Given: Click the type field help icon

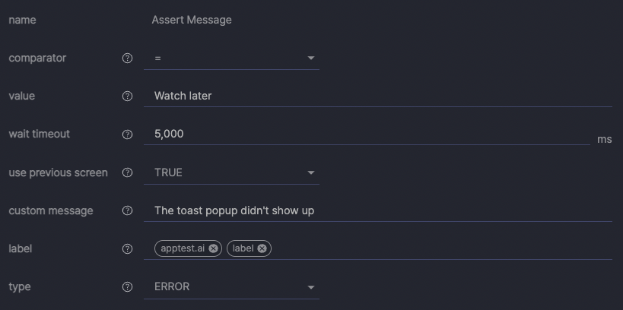Looking at the screenshot, I should click(x=127, y=287).
